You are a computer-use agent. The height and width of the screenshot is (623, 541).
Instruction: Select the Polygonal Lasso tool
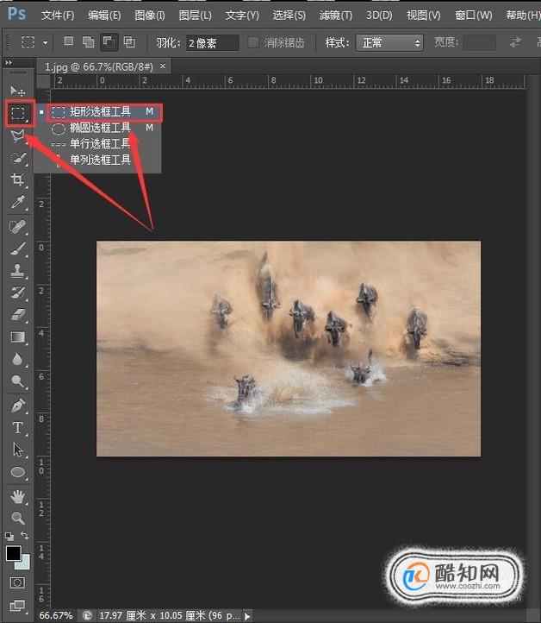(18, 135)
